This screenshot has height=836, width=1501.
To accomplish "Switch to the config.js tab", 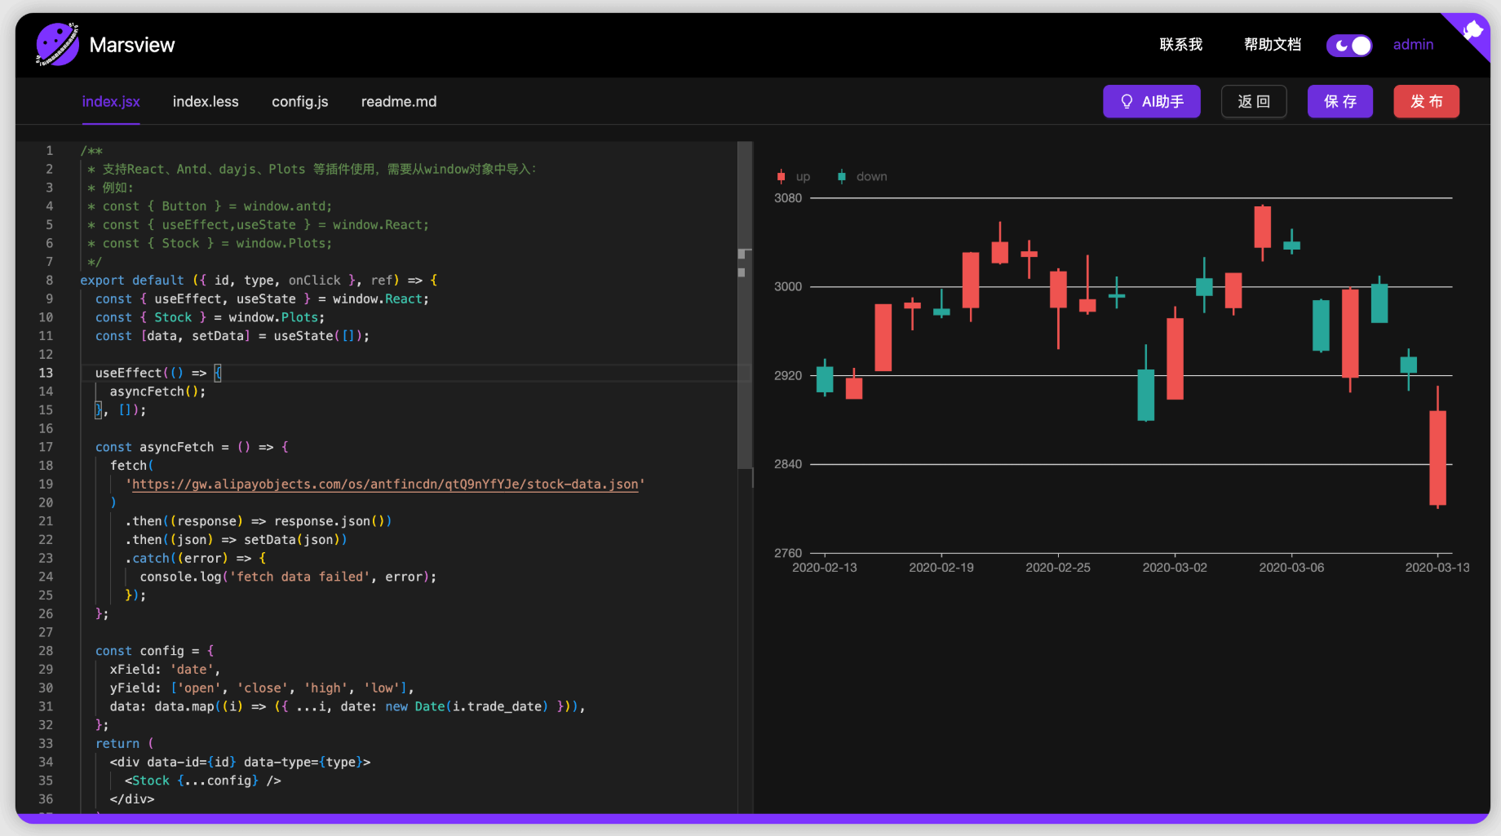I will point(300,102).
